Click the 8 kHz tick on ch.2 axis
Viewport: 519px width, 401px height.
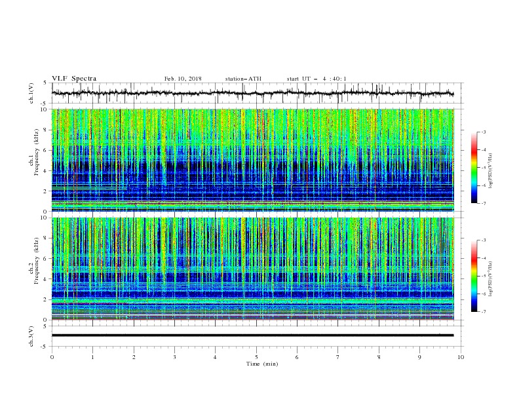tap(45, 239)
